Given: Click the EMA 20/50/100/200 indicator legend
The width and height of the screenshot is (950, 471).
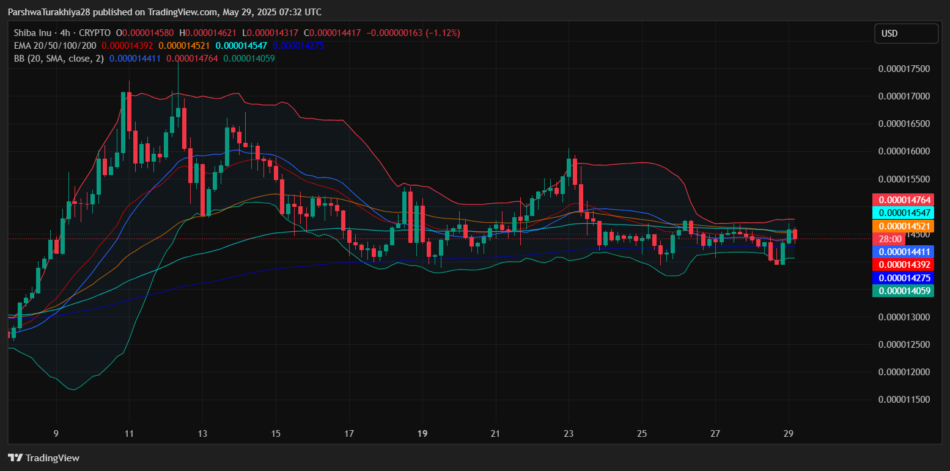Looking at the screenshot, I should point(55,46).
